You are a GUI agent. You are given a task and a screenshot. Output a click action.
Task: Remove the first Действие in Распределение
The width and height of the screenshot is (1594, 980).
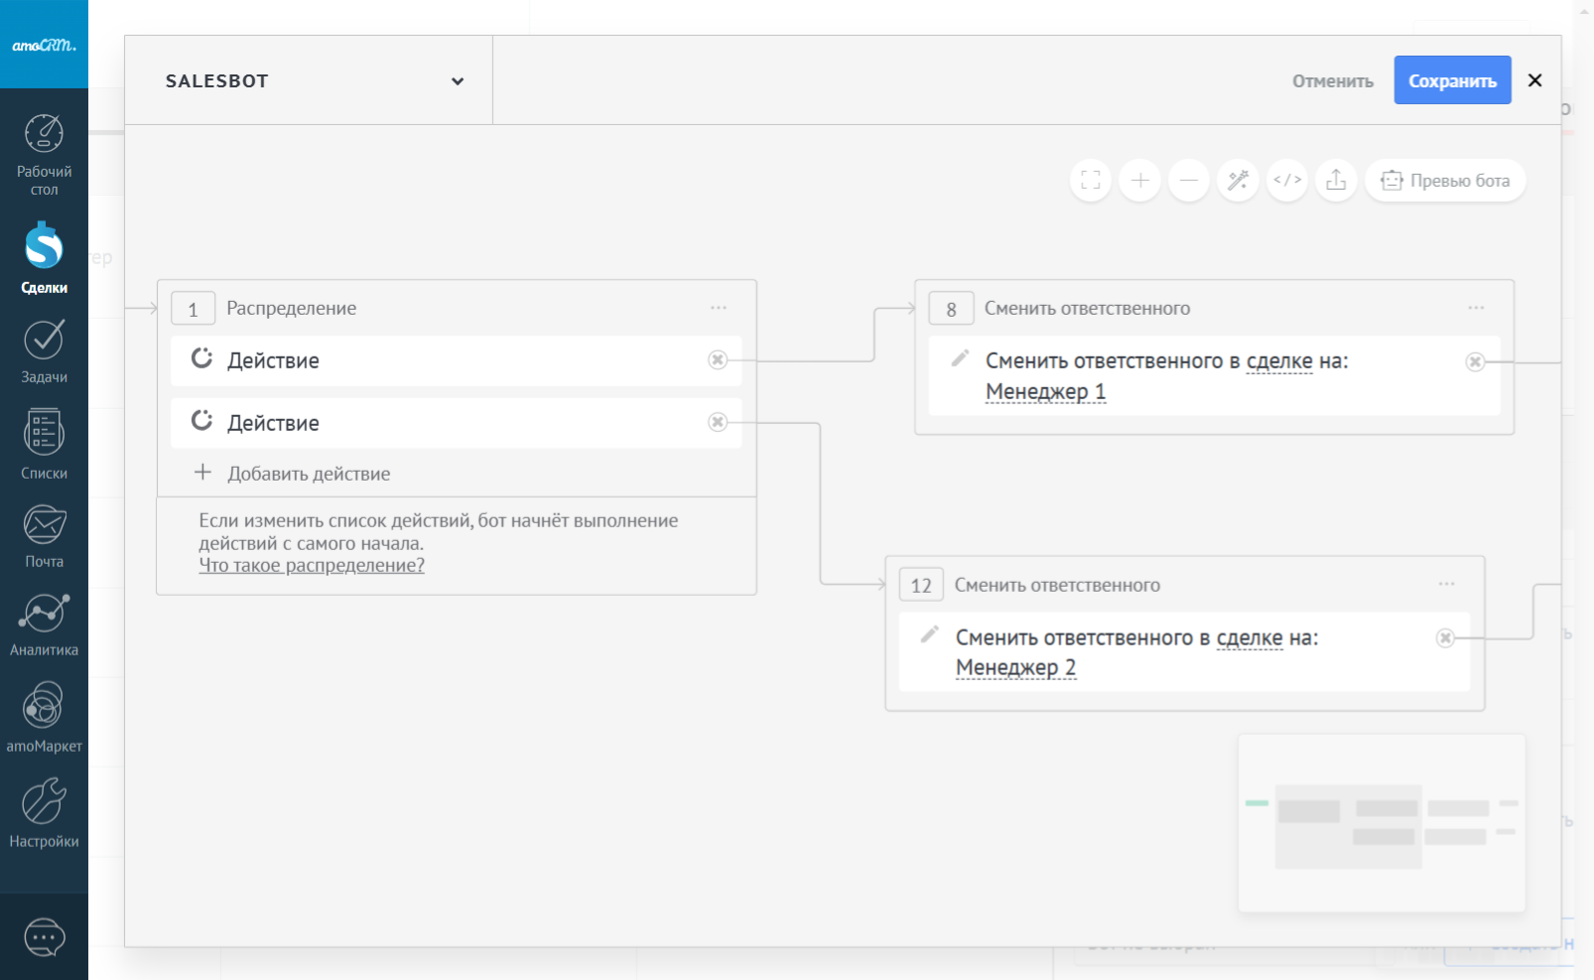[718, 360]
